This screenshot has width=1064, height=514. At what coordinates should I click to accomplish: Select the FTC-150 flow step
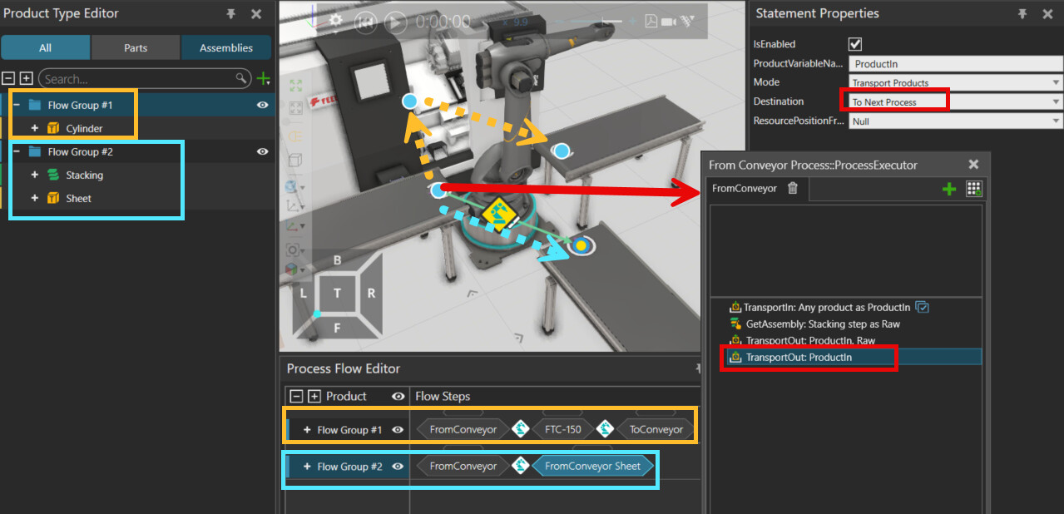pyautogui.click(x=563, y=430)
